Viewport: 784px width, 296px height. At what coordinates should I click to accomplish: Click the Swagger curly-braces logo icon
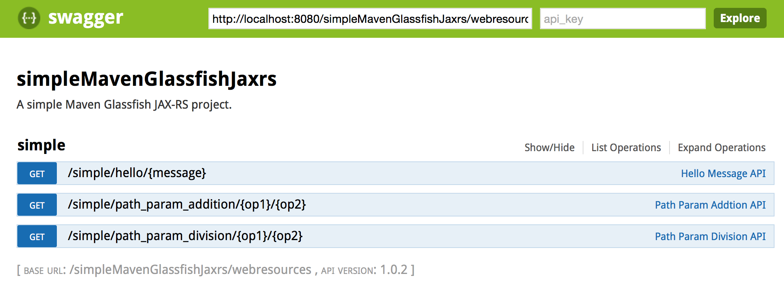29,18
